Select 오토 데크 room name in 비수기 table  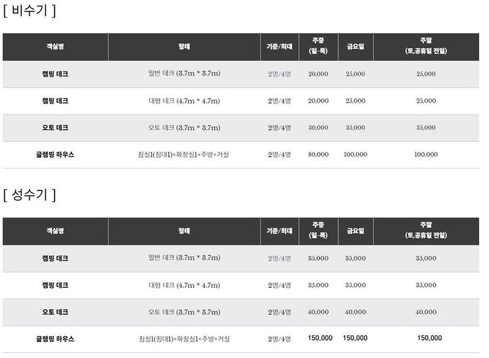[x=56, y=128]
